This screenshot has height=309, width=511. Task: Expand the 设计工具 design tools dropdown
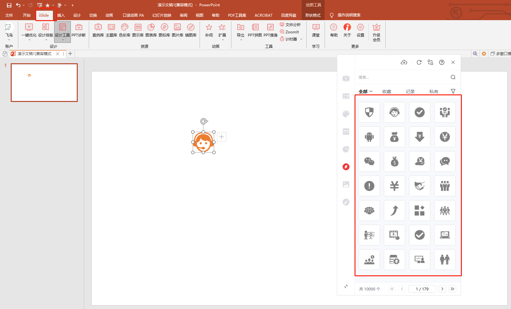click(62, 32)
